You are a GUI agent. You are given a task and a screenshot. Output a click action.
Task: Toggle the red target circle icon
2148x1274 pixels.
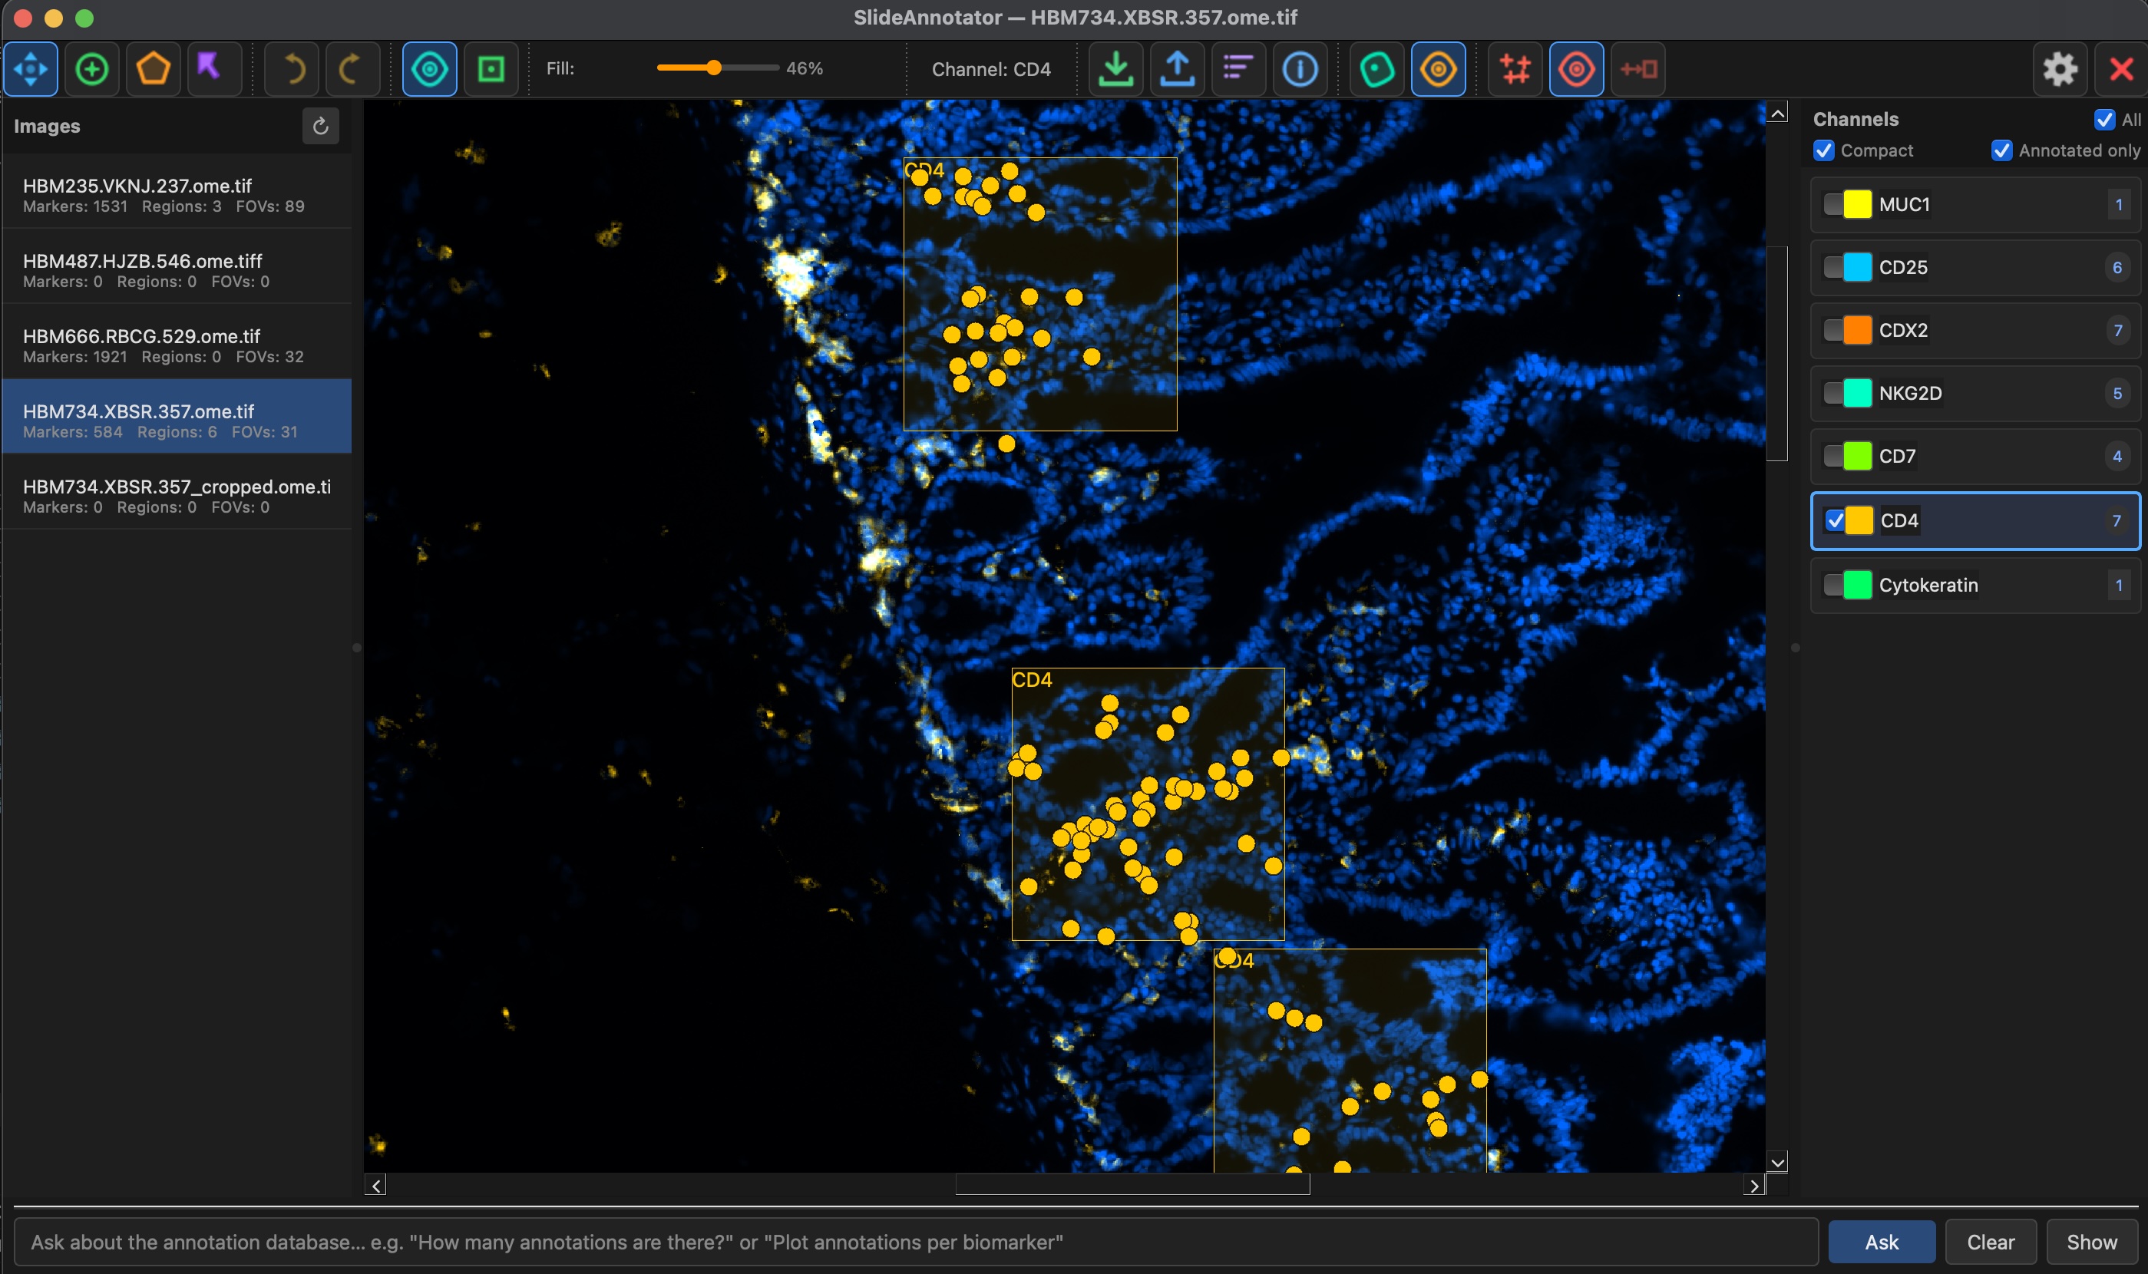1576,68
